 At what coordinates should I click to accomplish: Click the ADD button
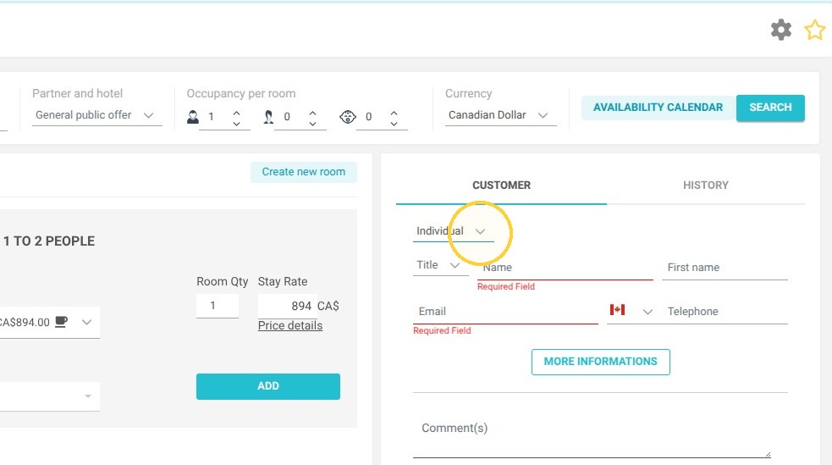pos(268,386)
